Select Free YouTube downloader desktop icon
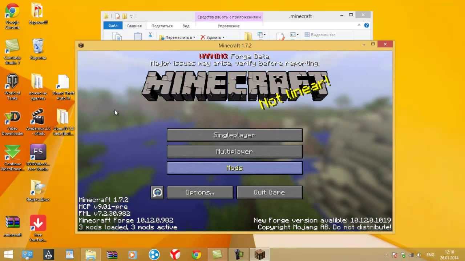This screenshot has width=465, height=261. click(x=38, y=228)
